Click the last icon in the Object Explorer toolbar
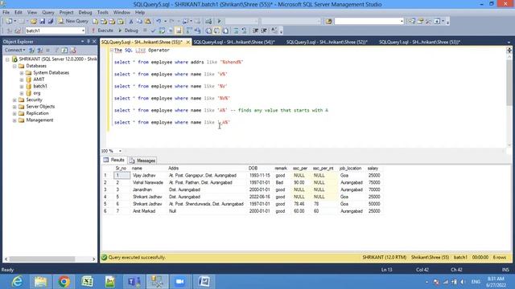This screenshot has width=515, height=289. click(x=73, y=50)
